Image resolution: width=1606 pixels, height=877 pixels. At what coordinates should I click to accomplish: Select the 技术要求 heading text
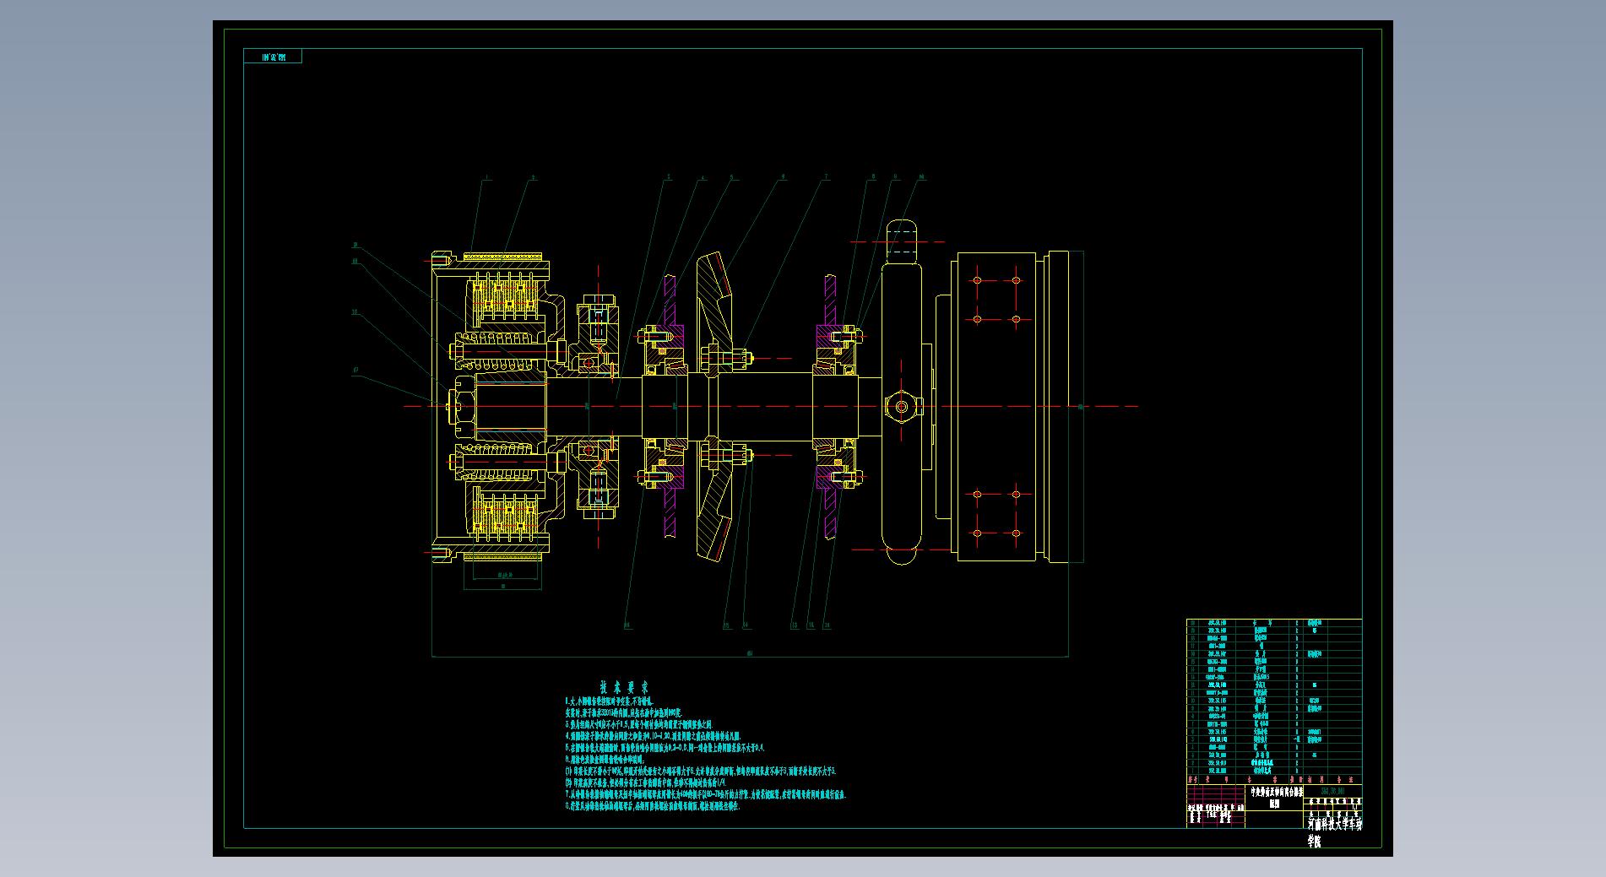pyautogui.click(x=625, y=687)
